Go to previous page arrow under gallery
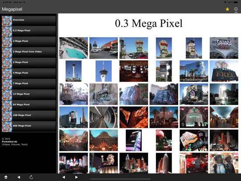Screen dimensions: 241x181 point(64,177)
